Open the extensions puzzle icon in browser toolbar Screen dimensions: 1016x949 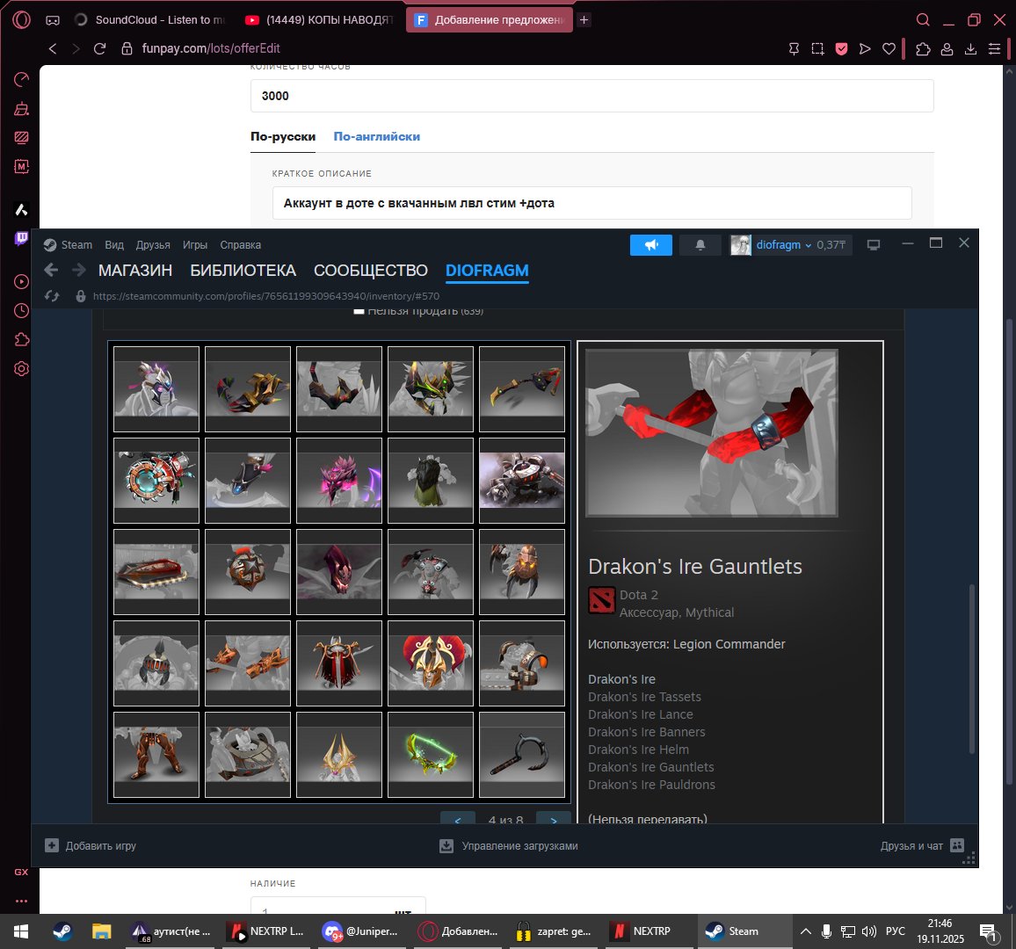click(923, 48)
